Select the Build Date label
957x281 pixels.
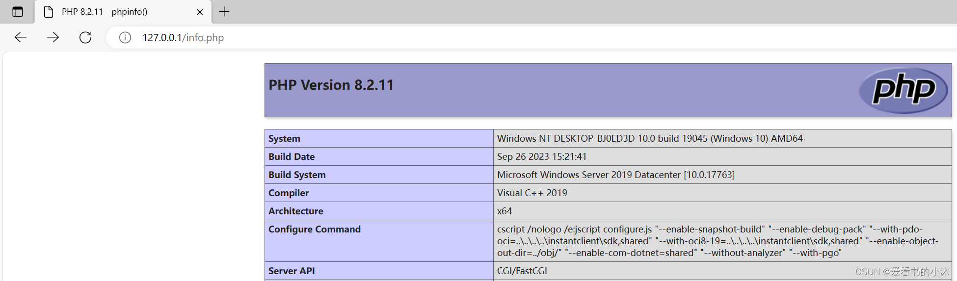(x=292, y=157)
